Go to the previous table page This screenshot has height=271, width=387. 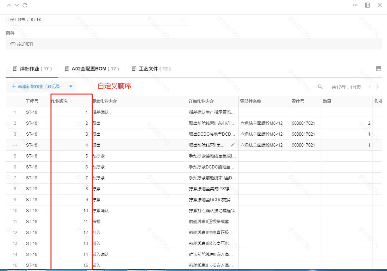pyautogui.click(x=370, y=87)
